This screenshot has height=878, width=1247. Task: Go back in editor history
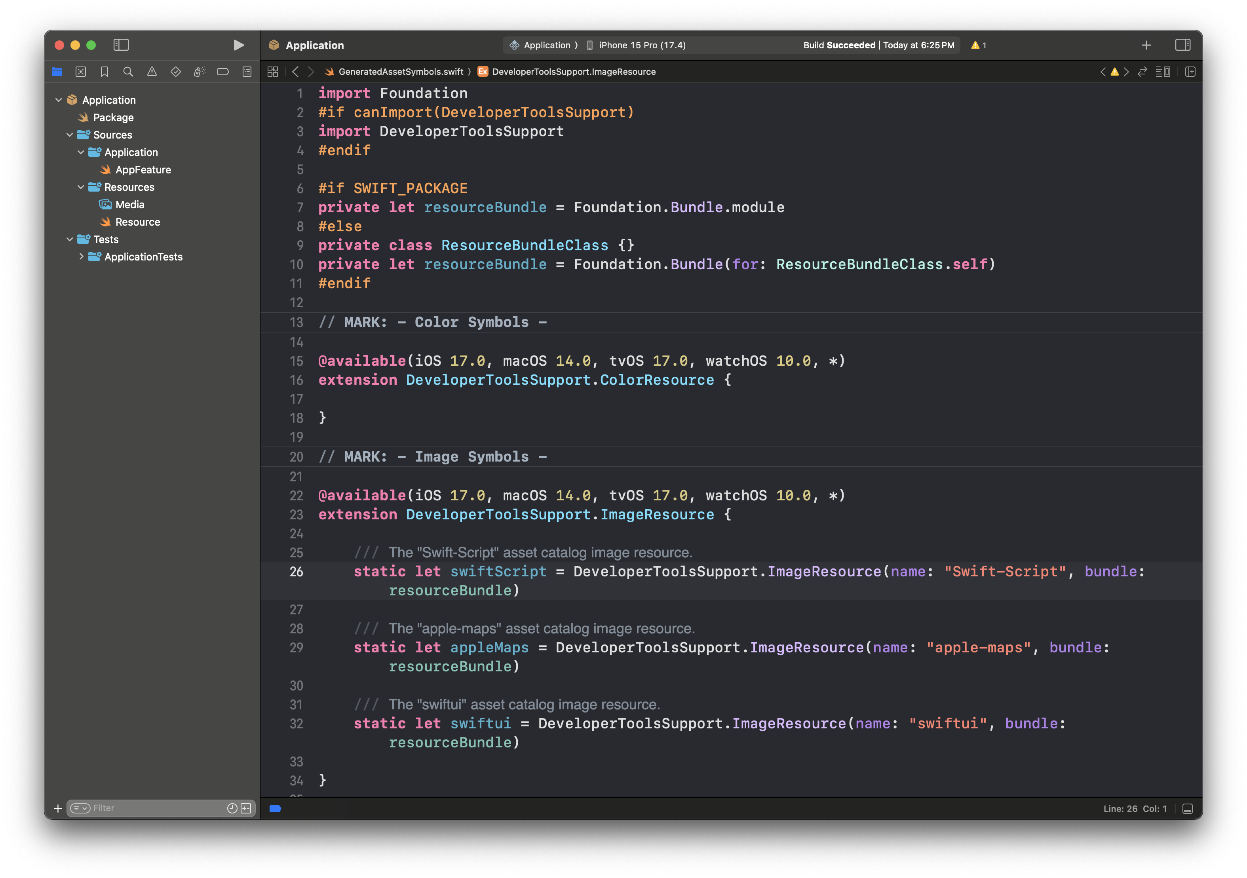[295, 72]
